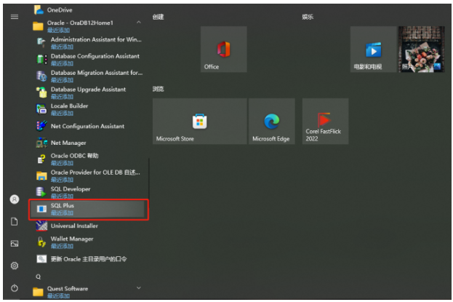Screen dimensions: 453x302
Task: Open the Microsoft Store tile
Action: click(x=200, y=122)
